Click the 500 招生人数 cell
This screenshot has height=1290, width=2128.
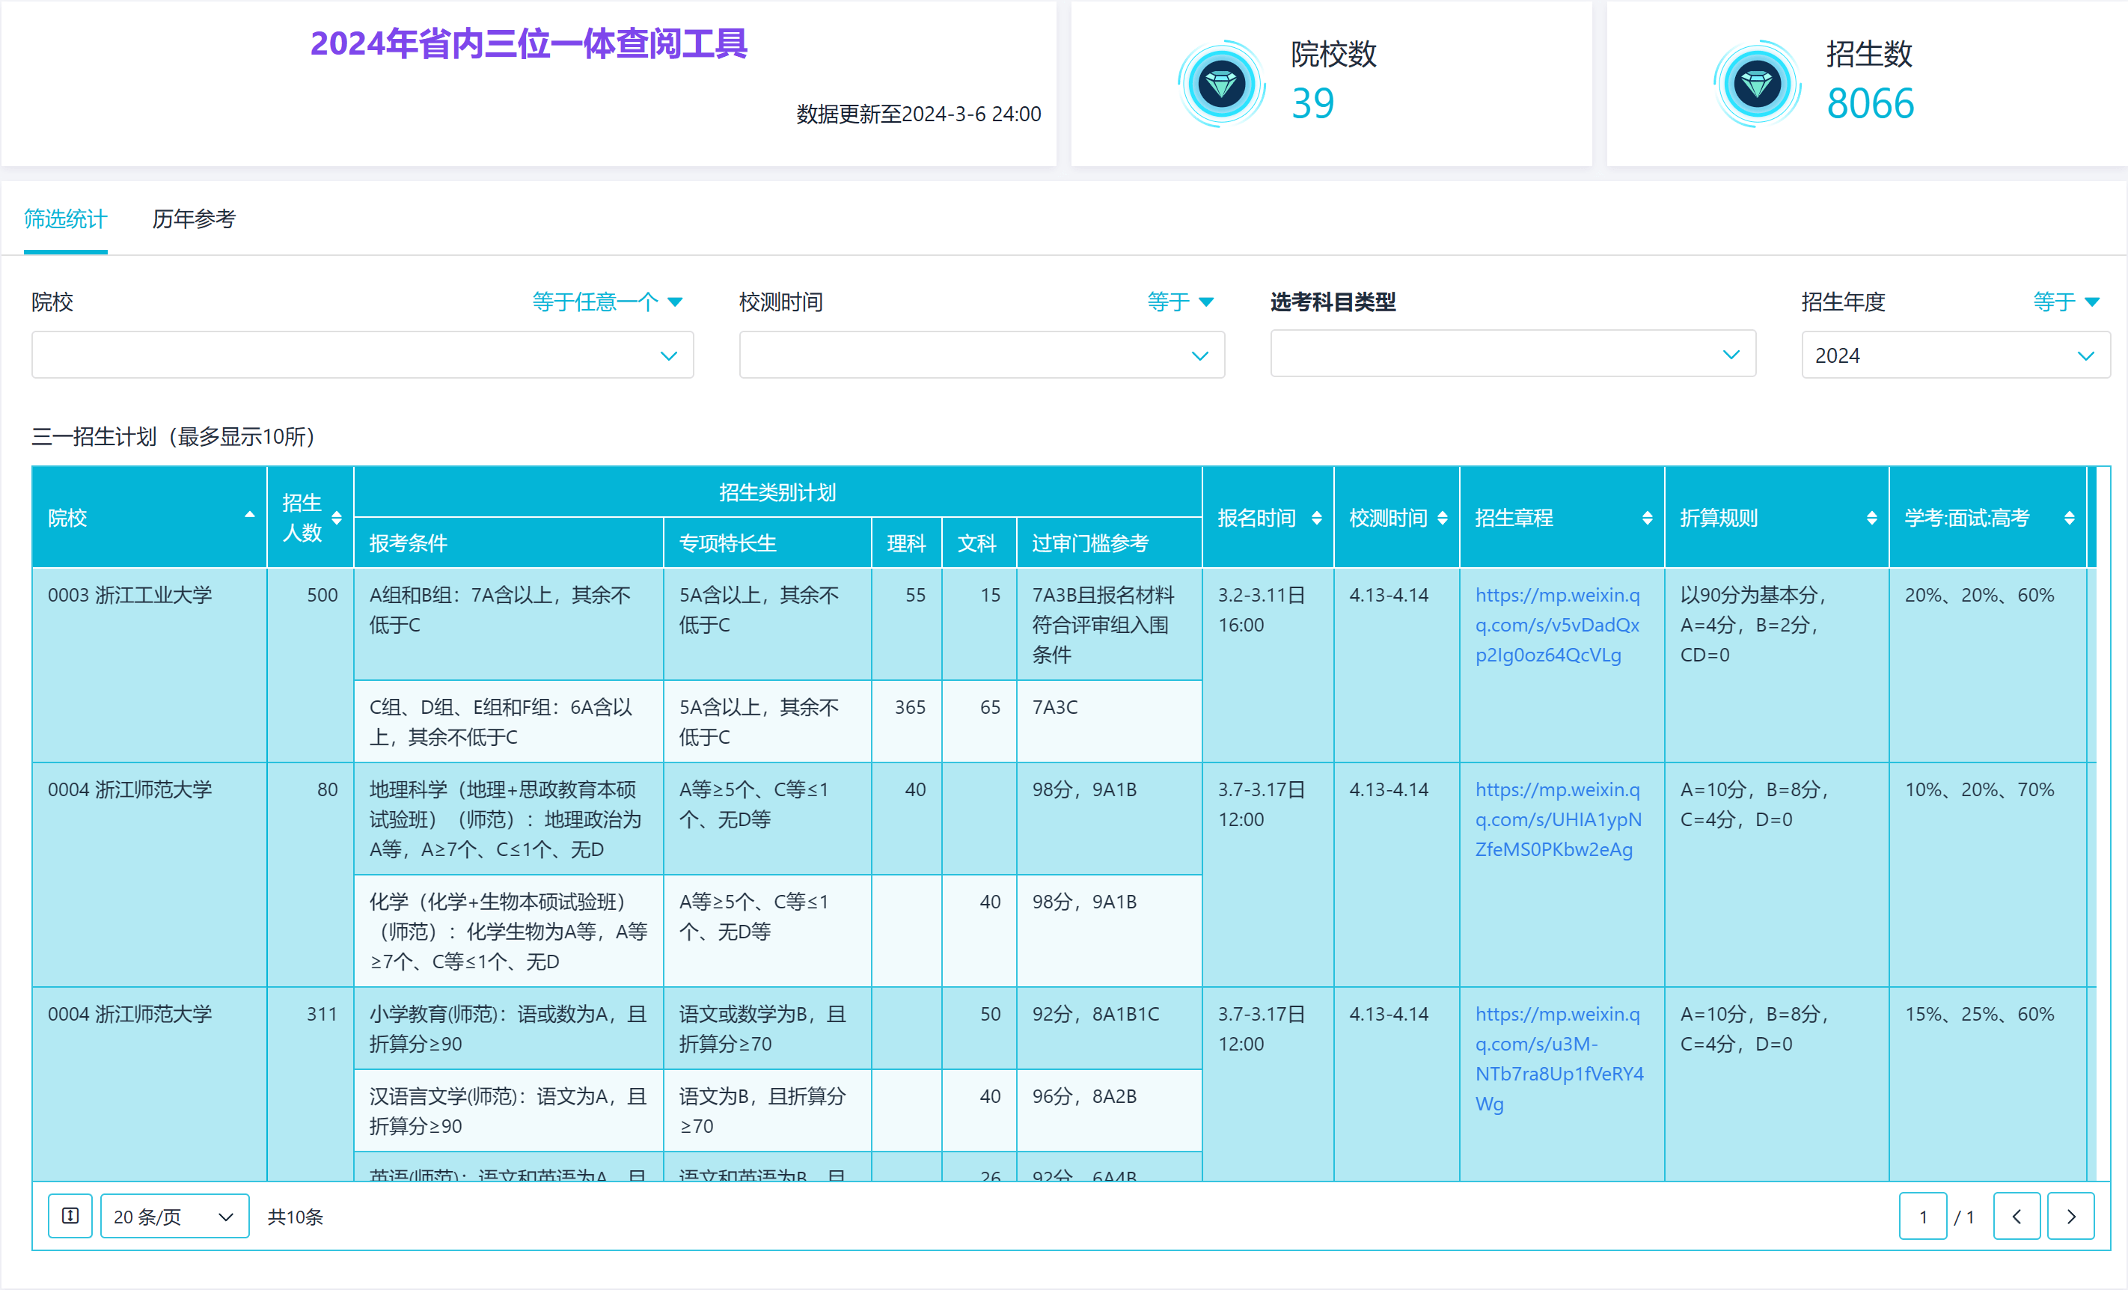(x=310, y=664)
